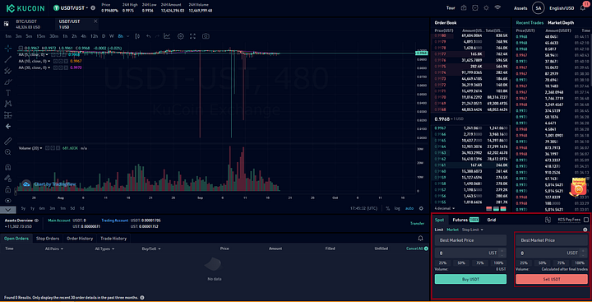Screen dimensions: 592x302
Task: Switch to the Stop Orders tab
Action: click(48, 239)
